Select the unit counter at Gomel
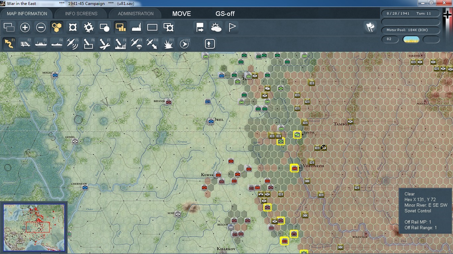The width and height of the screenshot is (453, 254). click(x=75, y=141)
